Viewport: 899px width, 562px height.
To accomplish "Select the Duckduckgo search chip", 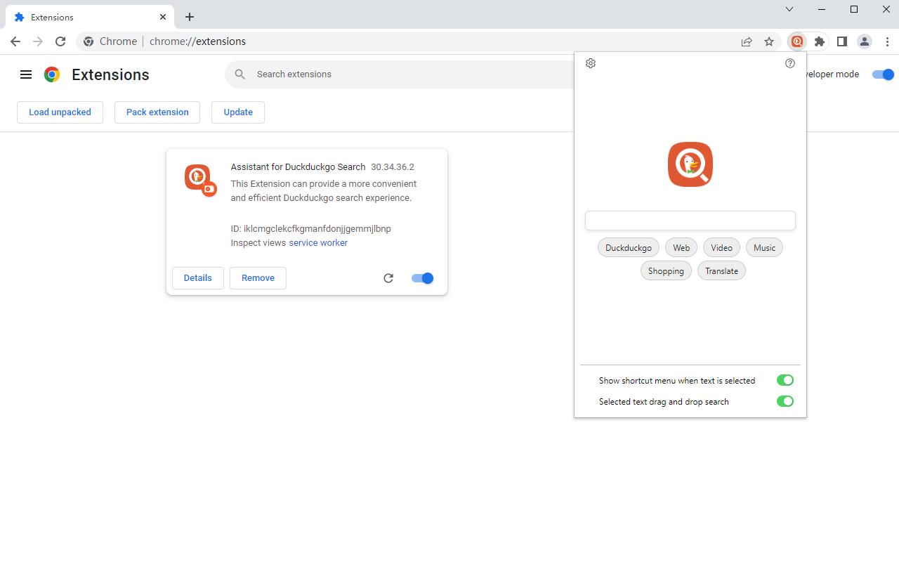I will pos(629,247).
